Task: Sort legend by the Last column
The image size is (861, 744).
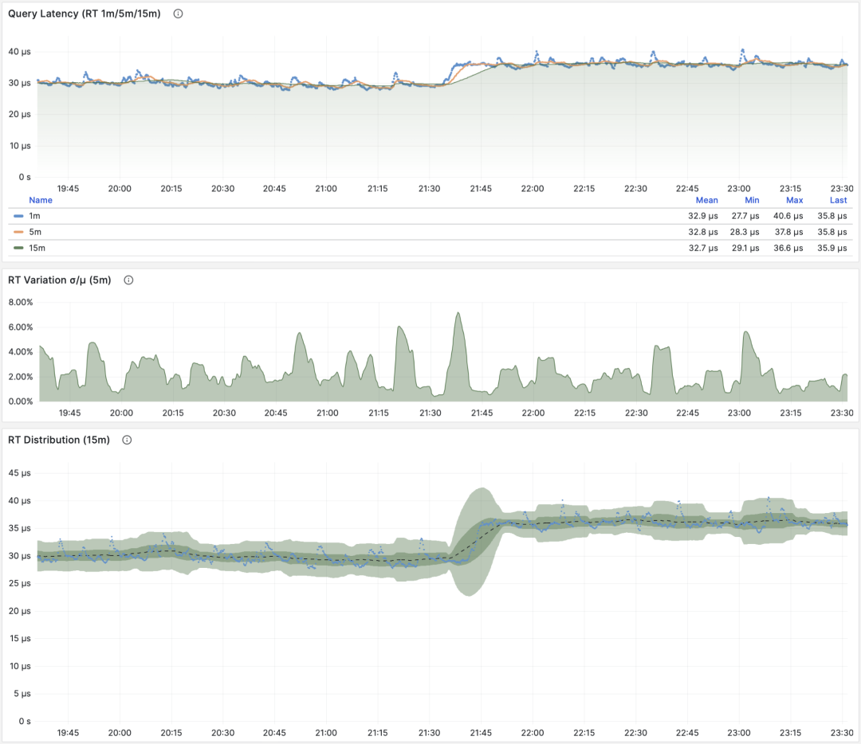Action: 837,201
